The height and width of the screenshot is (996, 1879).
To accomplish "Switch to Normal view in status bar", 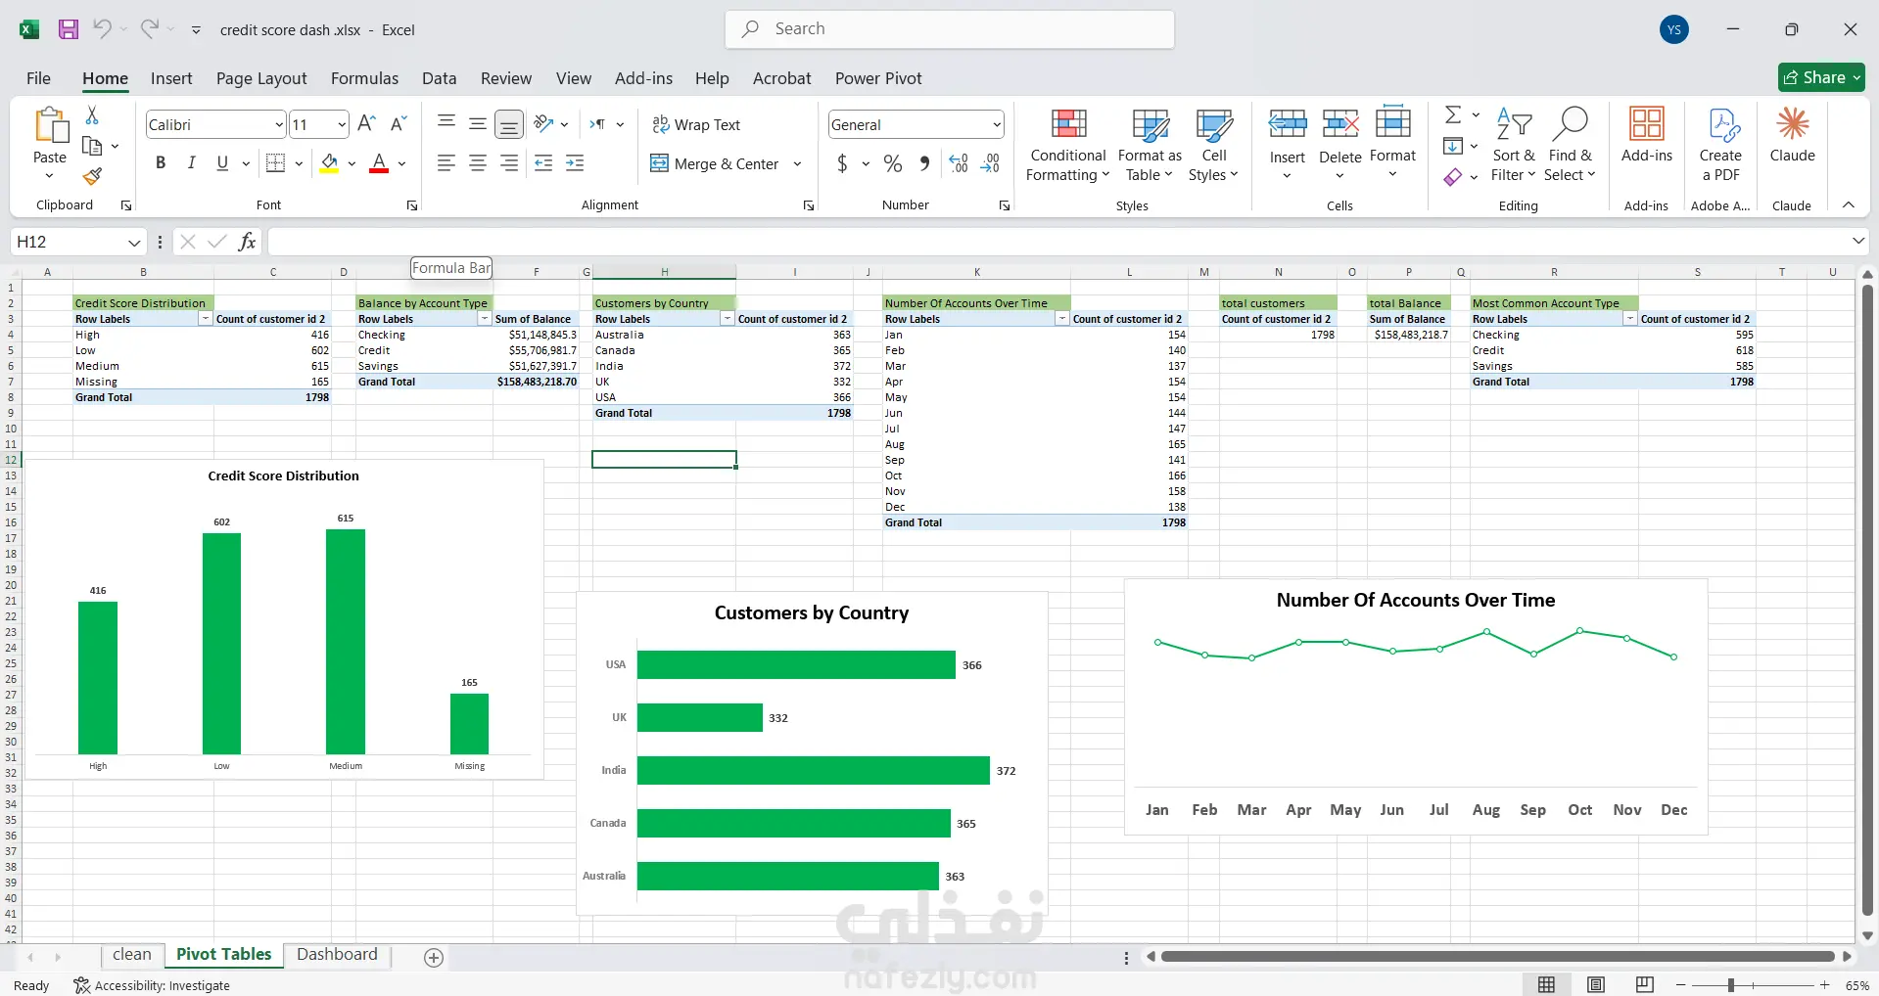I will tap(1547, 985).
